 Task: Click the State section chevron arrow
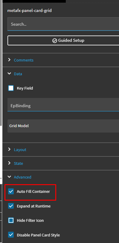click(x=9, y=163)
